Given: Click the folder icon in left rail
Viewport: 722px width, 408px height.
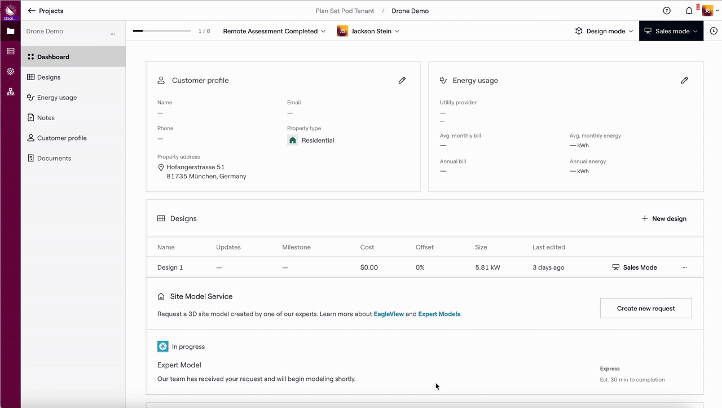Looking at the screenshot, I should pyautogui.click(x=10, y=31).
